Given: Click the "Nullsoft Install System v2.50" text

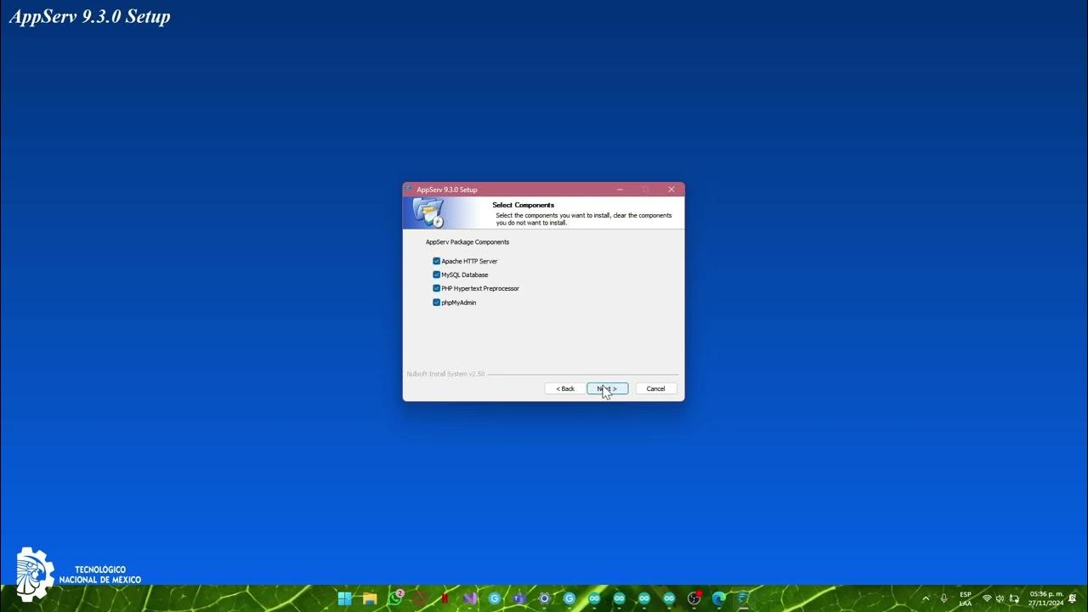Looking at the screenshot, I should point(445,374).
